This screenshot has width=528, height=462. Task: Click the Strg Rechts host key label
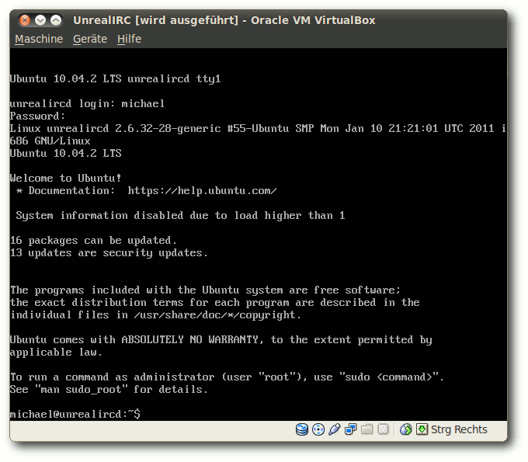[459, 429]
